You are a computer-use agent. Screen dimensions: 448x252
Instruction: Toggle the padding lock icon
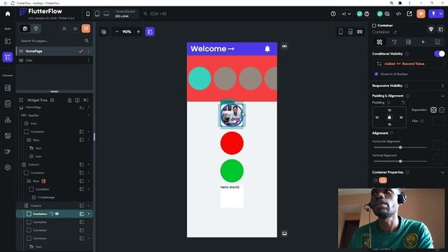pyautogui.click(x=389, y=118)
